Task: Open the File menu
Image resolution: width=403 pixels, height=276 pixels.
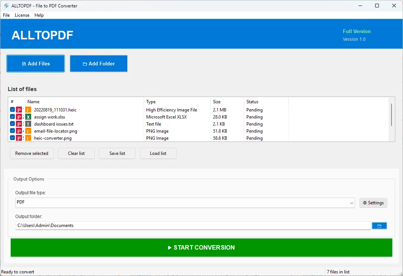Action: pyautogui.click(x=6, y=15)
